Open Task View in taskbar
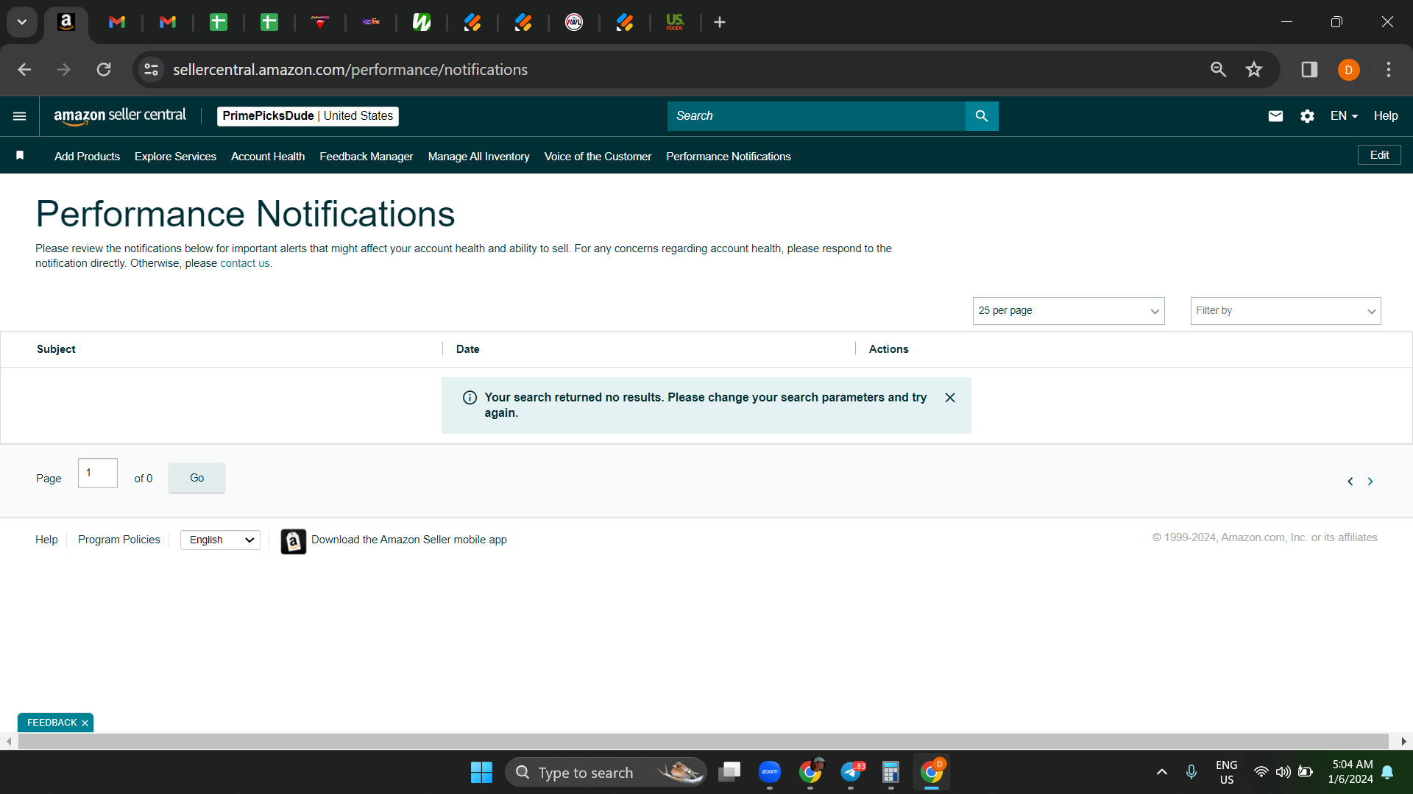The height and width of the screenshot is (794, 1413). click(729, 772)
